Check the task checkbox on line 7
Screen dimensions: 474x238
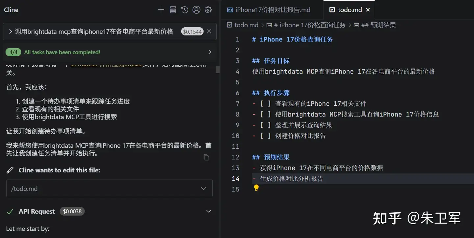pos(265,103)
